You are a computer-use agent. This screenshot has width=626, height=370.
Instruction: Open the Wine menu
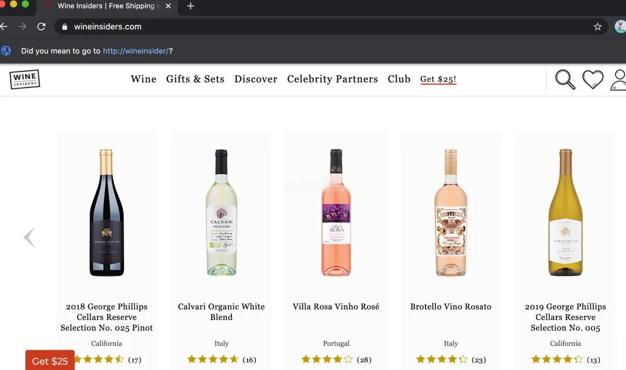coord(144,79)
